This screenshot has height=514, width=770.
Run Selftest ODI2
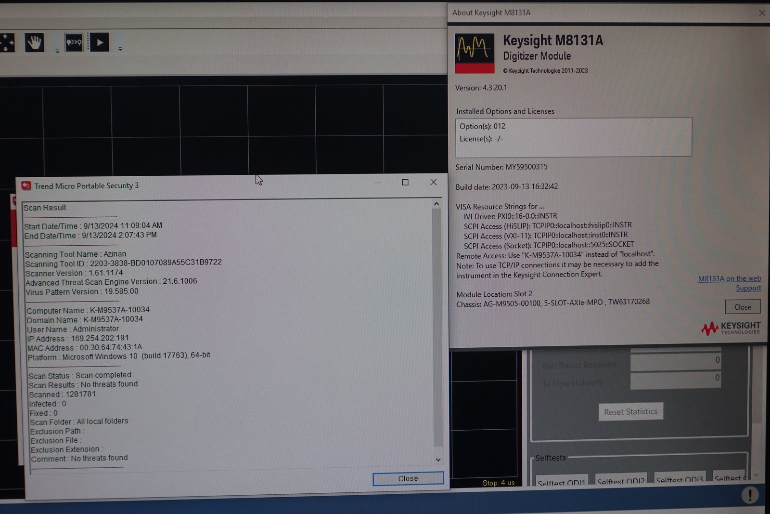click(x=620, y=481)
